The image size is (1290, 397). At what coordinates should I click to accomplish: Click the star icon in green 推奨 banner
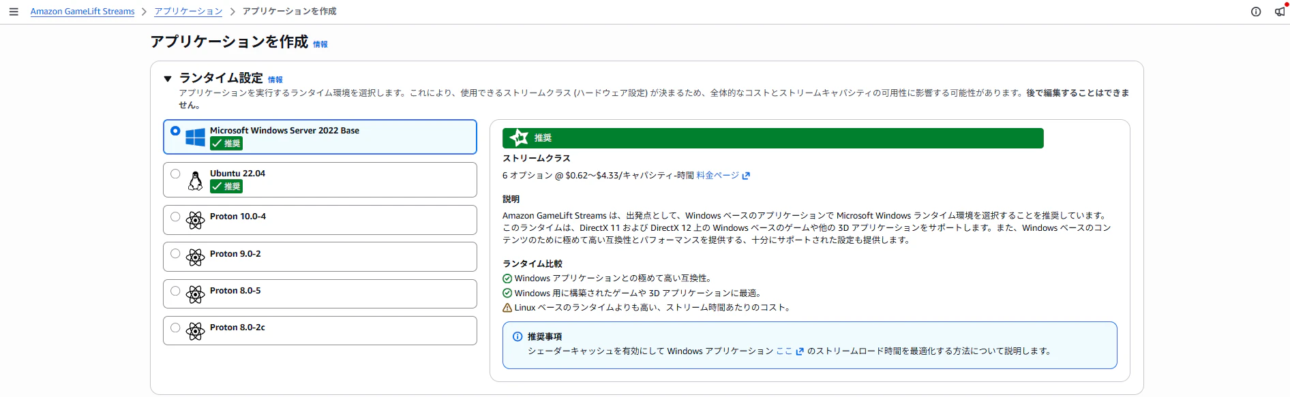[x=519, y=138]
